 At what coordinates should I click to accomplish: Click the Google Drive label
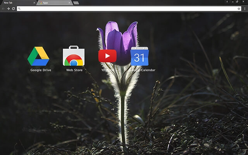click(x=41, y=70)
